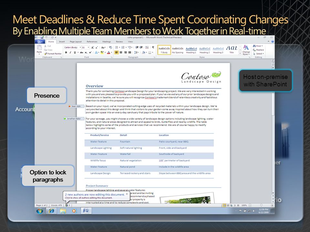Expand the Styles gallery More arrow
Screen dimensions: 310x232
(x=240, y=53)
